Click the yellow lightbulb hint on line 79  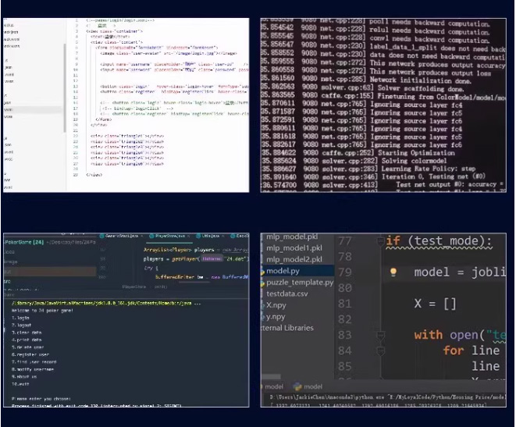pos(394,272)
